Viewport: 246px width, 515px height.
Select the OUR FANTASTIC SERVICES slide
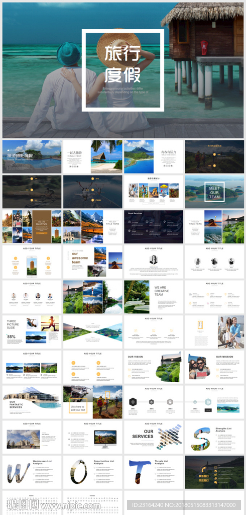pyautogui.click(x=32, y=402)
